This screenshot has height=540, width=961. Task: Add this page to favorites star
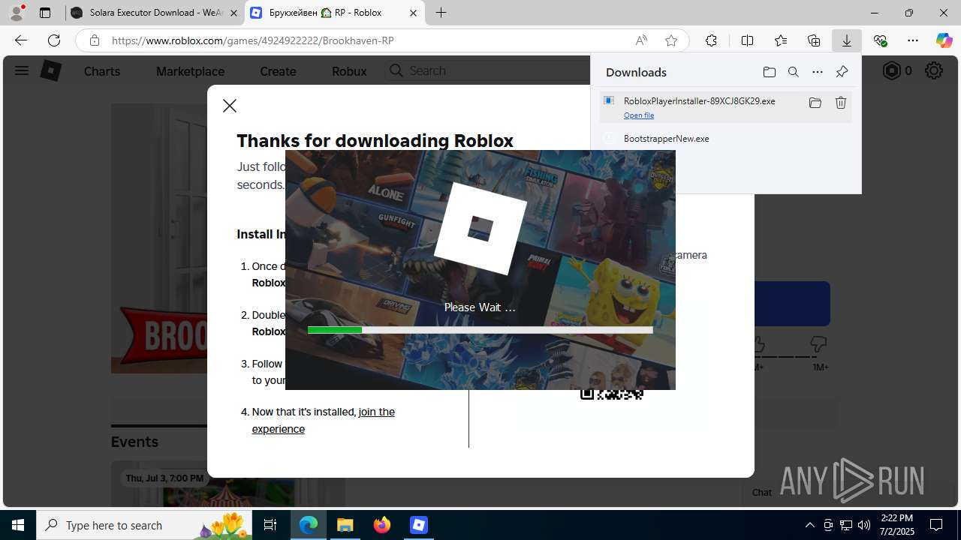[x=671, y=40]
